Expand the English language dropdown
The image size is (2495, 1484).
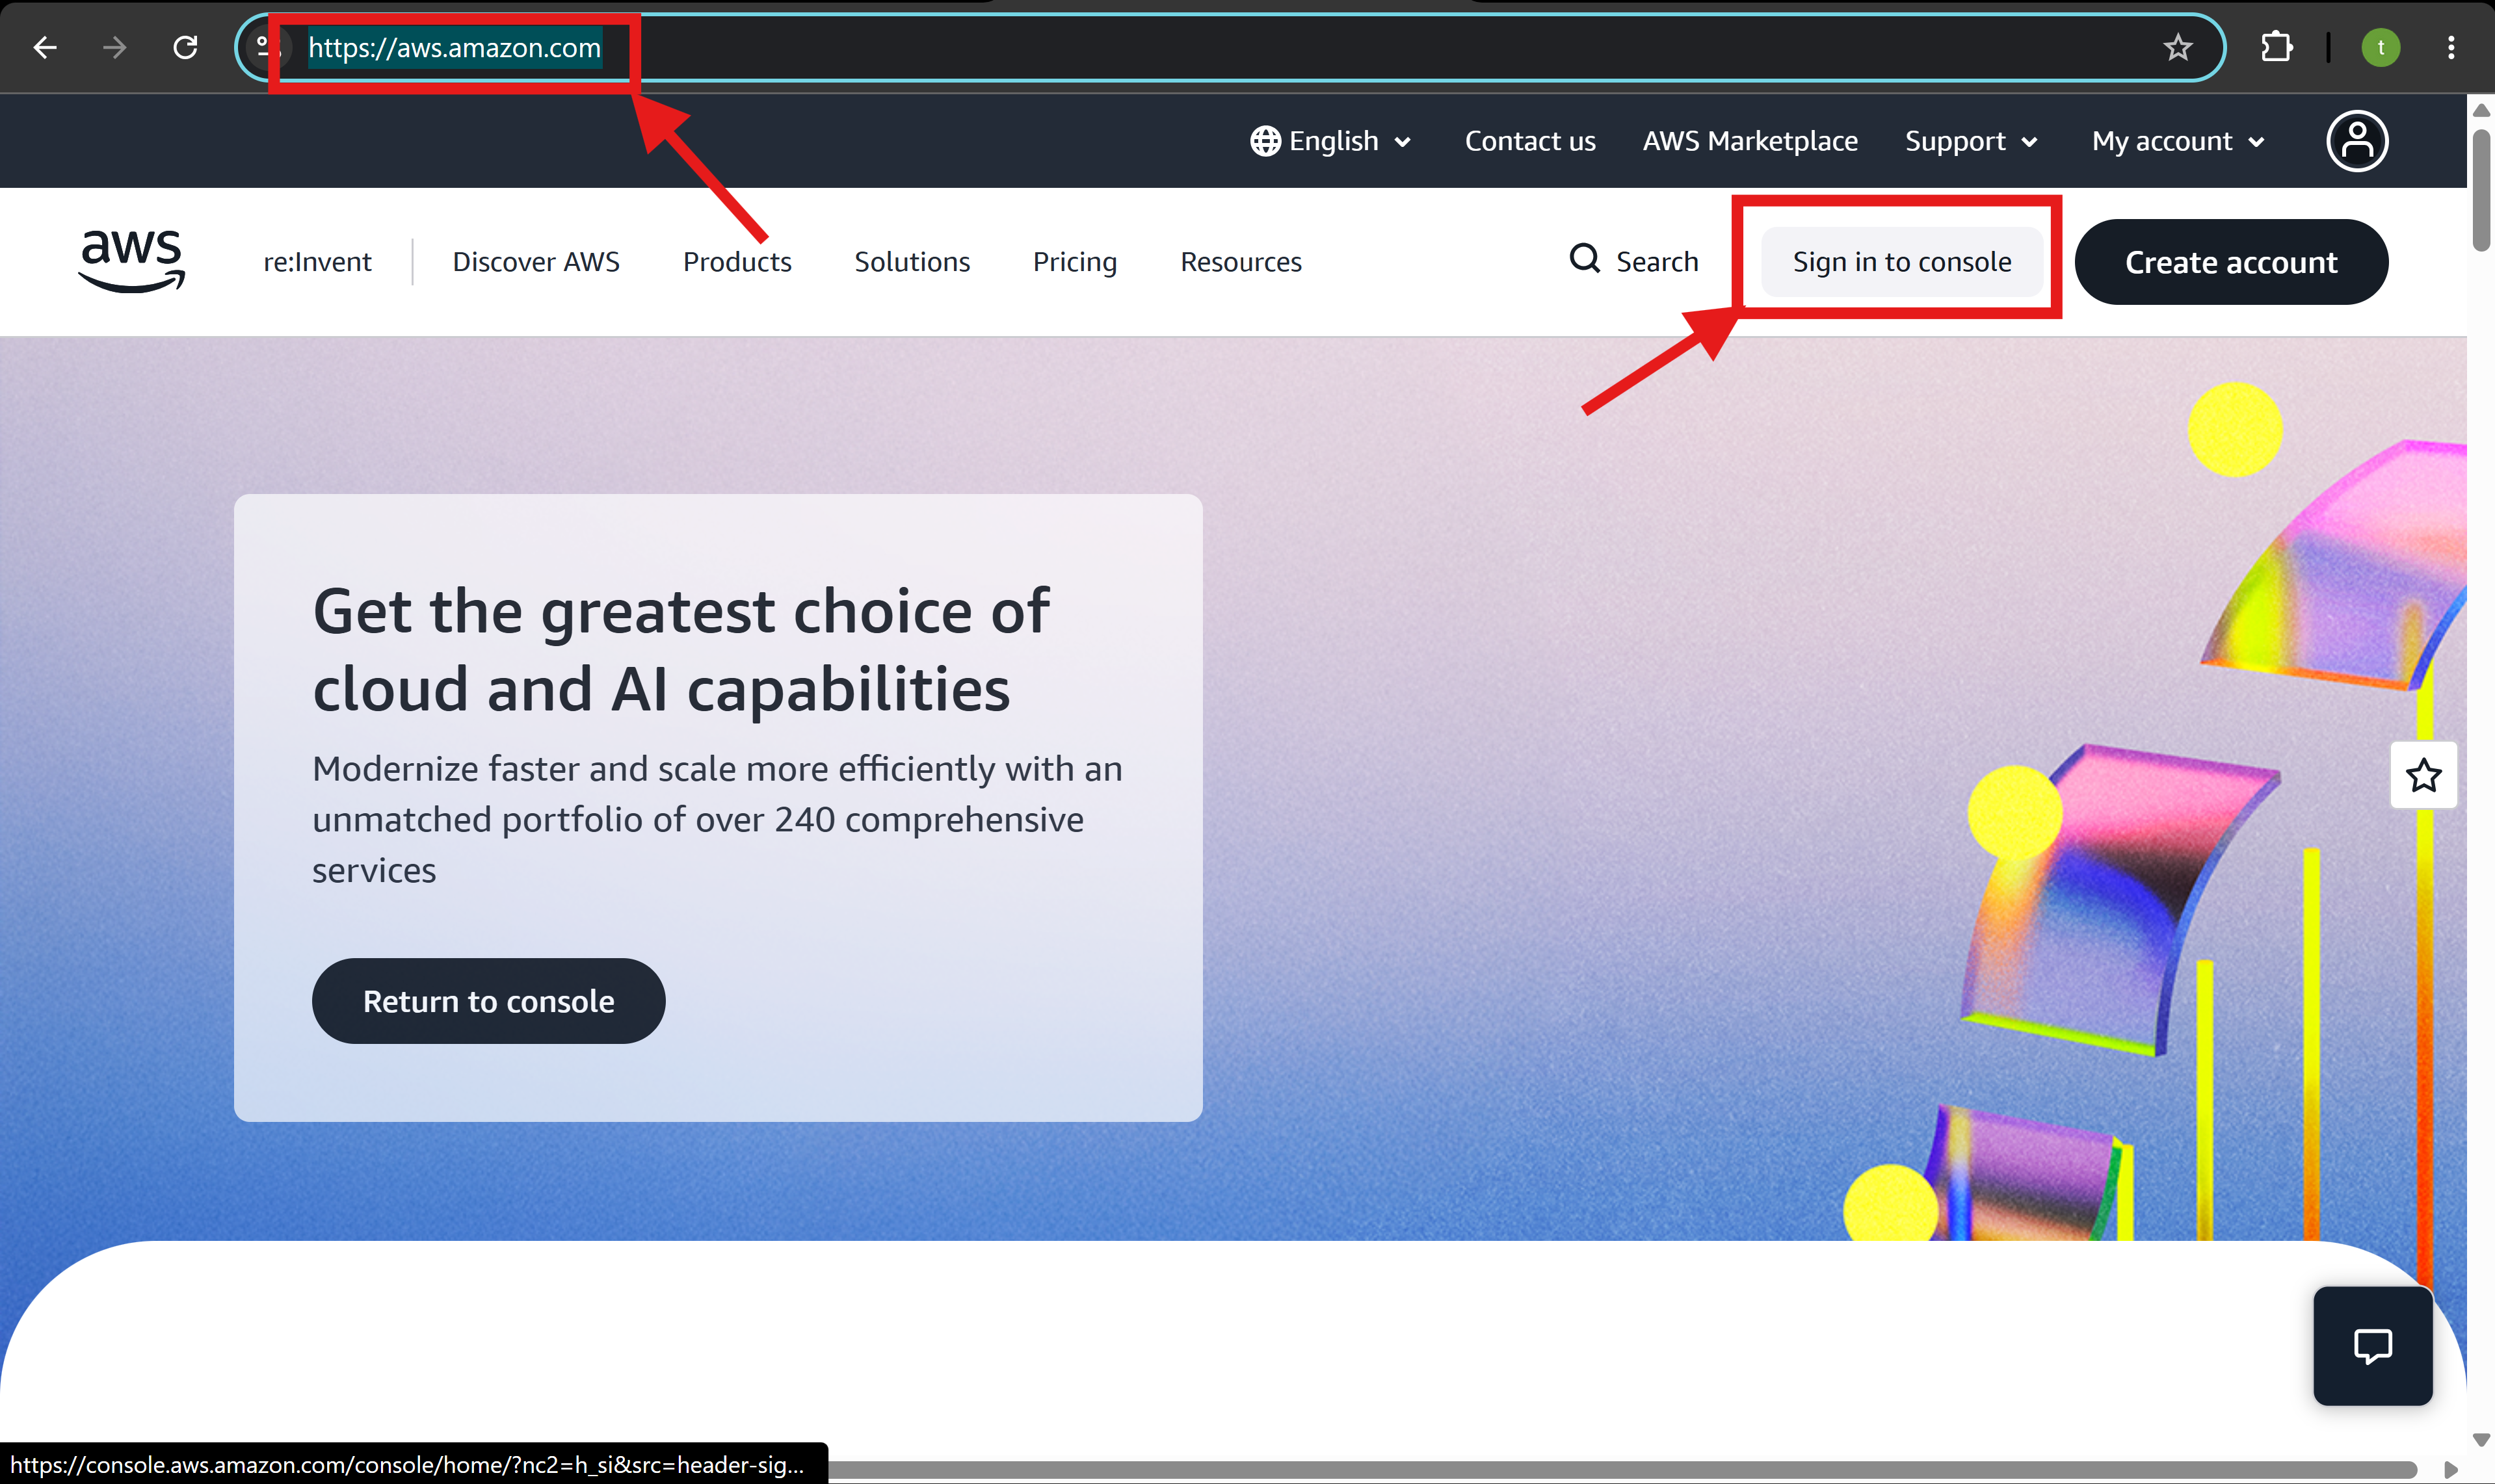[x=1332, y=141]
